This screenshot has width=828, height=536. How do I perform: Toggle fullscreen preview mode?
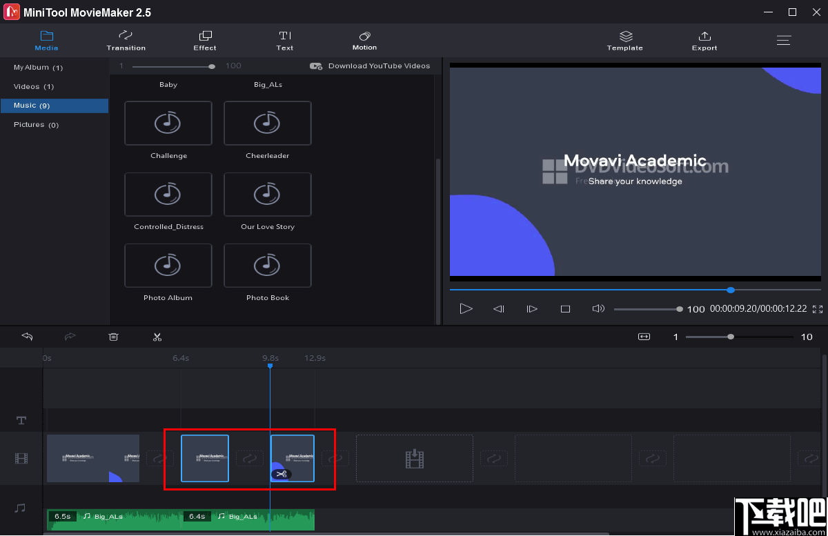coord(817,308)
